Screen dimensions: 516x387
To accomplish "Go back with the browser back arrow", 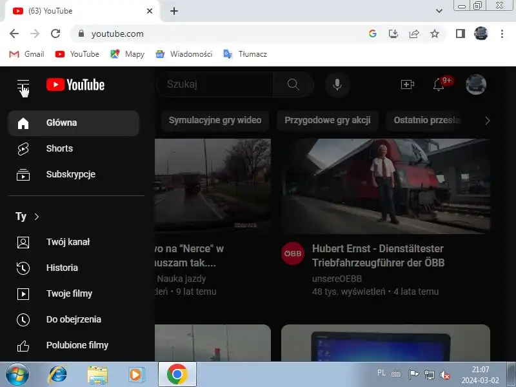I will coord(14,34).
